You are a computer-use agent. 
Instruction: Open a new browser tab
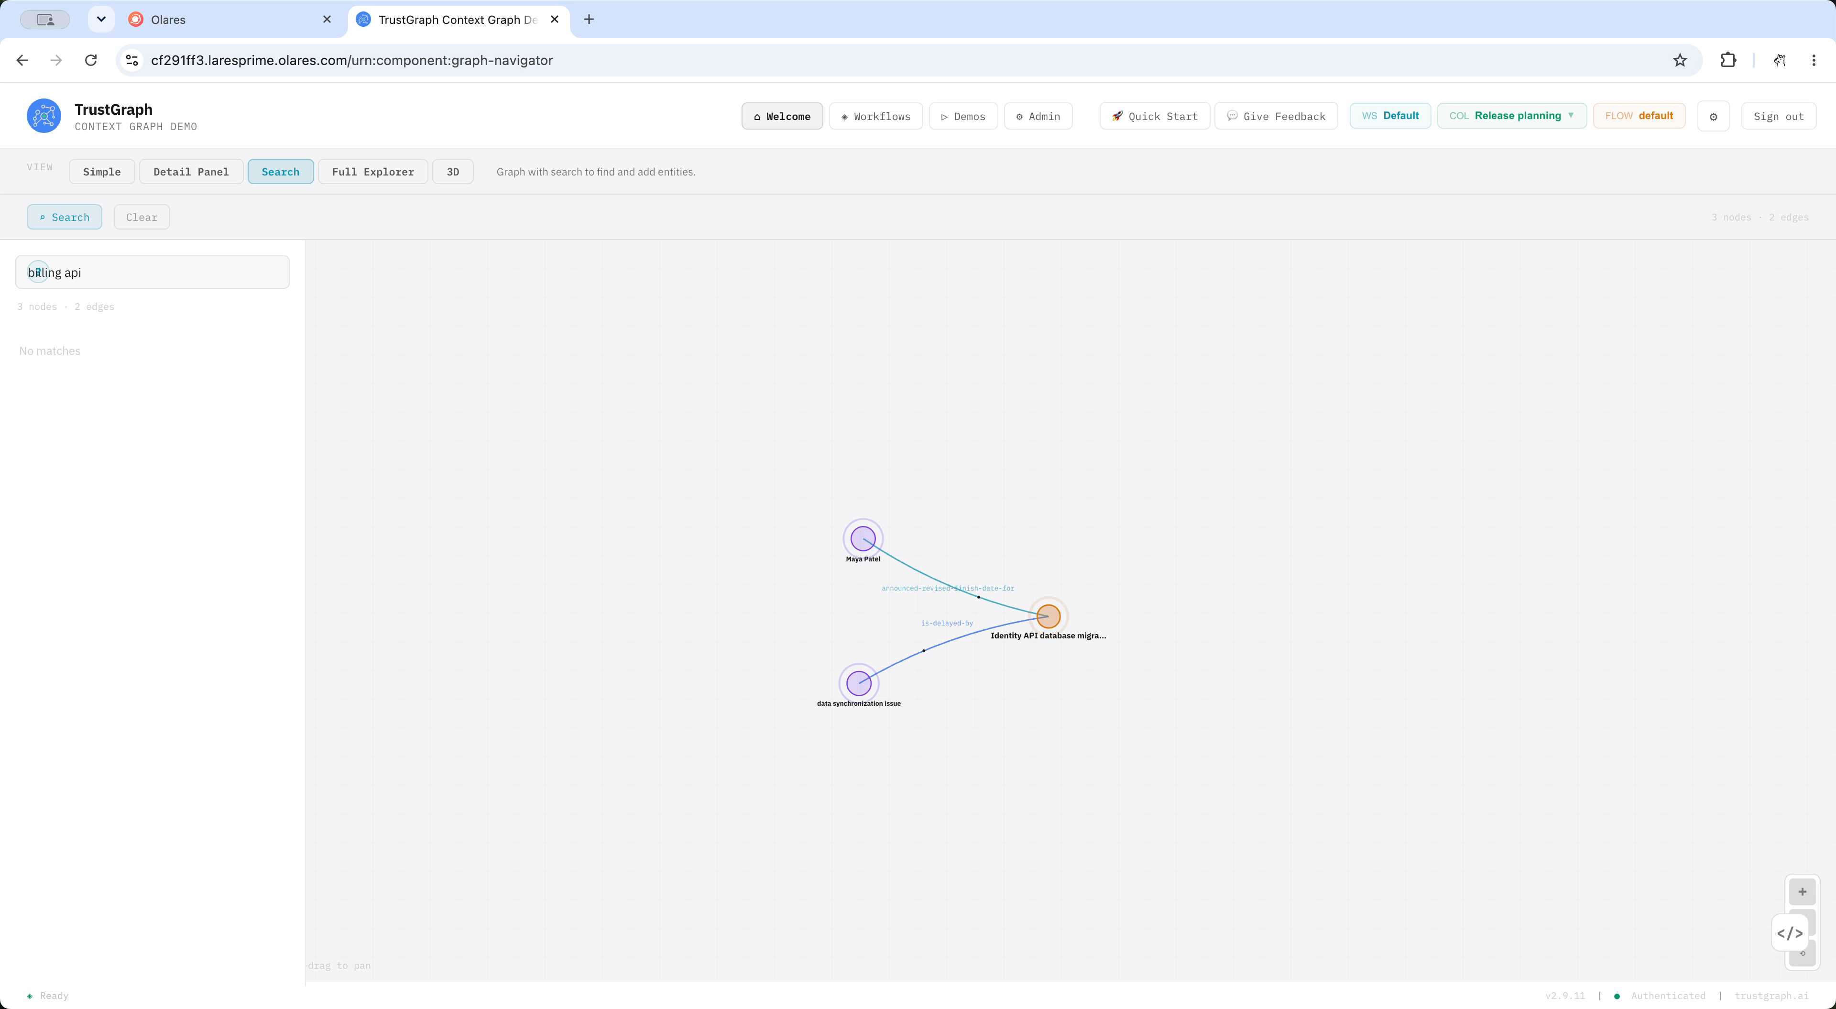[x=589, y=19]
